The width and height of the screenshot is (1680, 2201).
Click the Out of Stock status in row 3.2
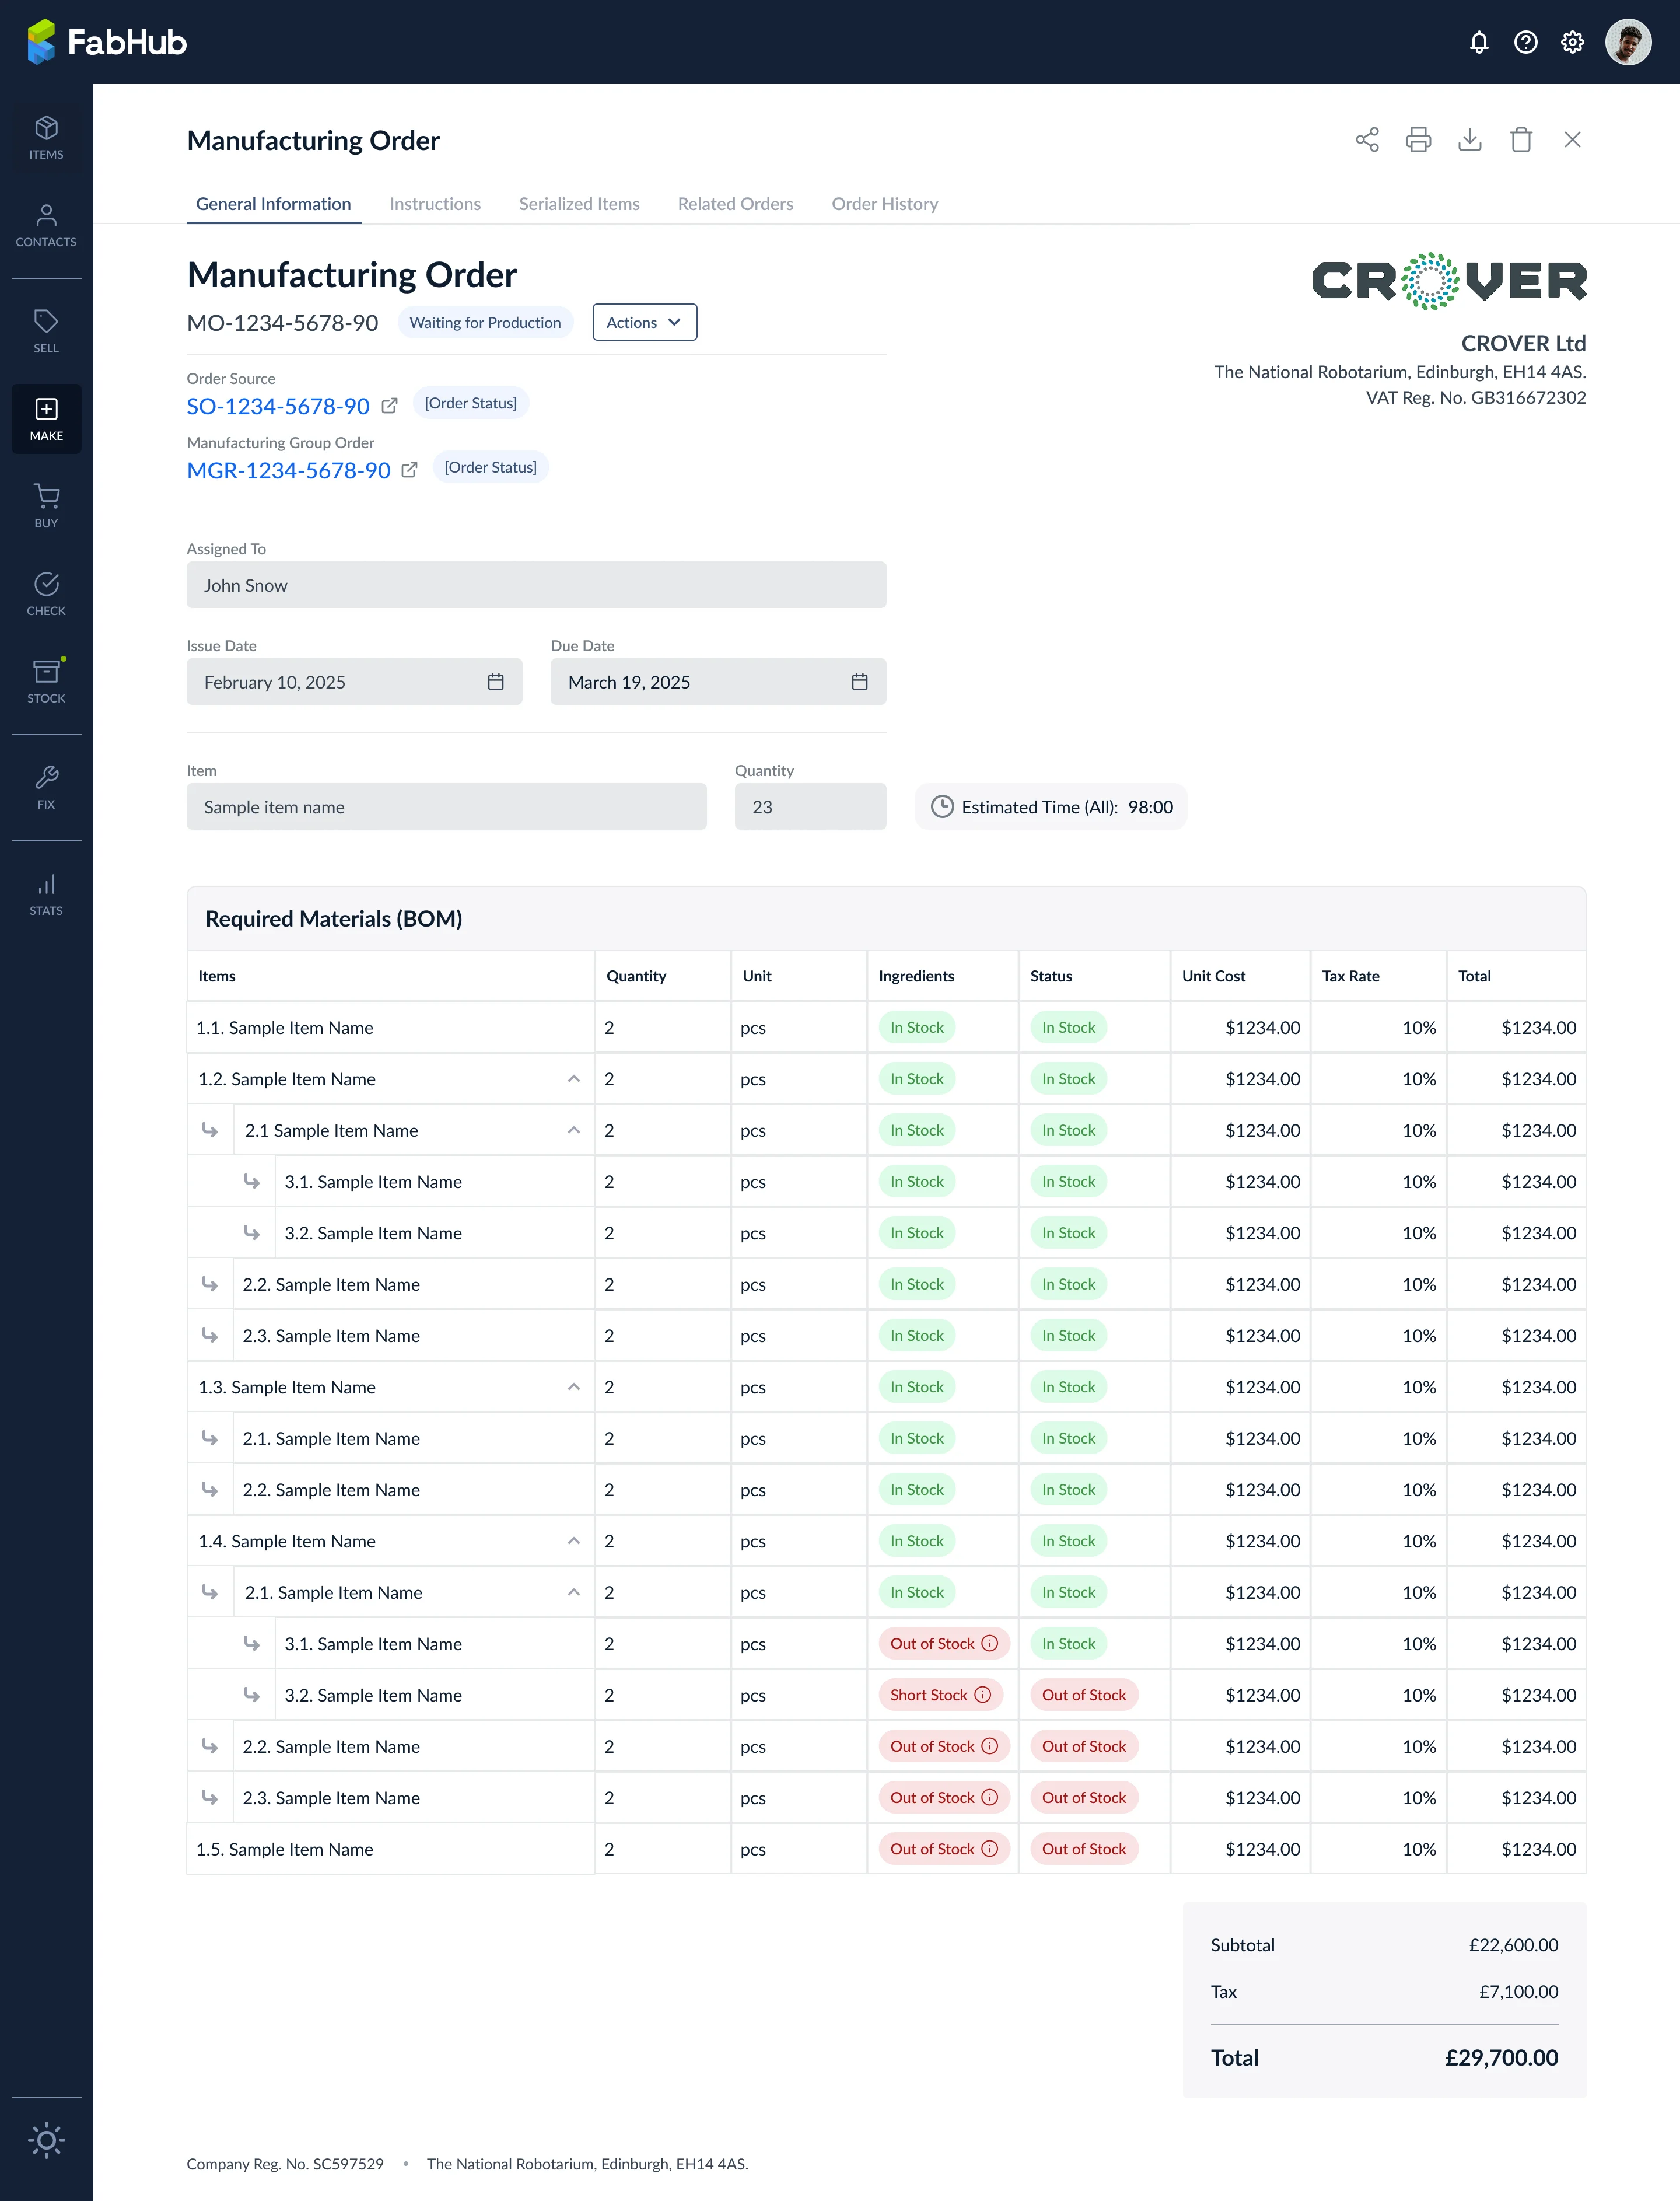[1084, 1695]
